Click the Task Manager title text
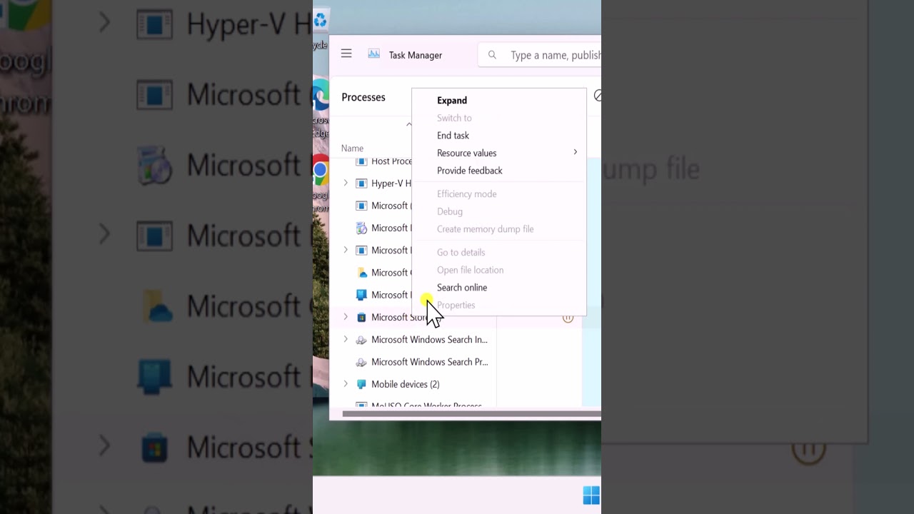 tap(416, 55)
